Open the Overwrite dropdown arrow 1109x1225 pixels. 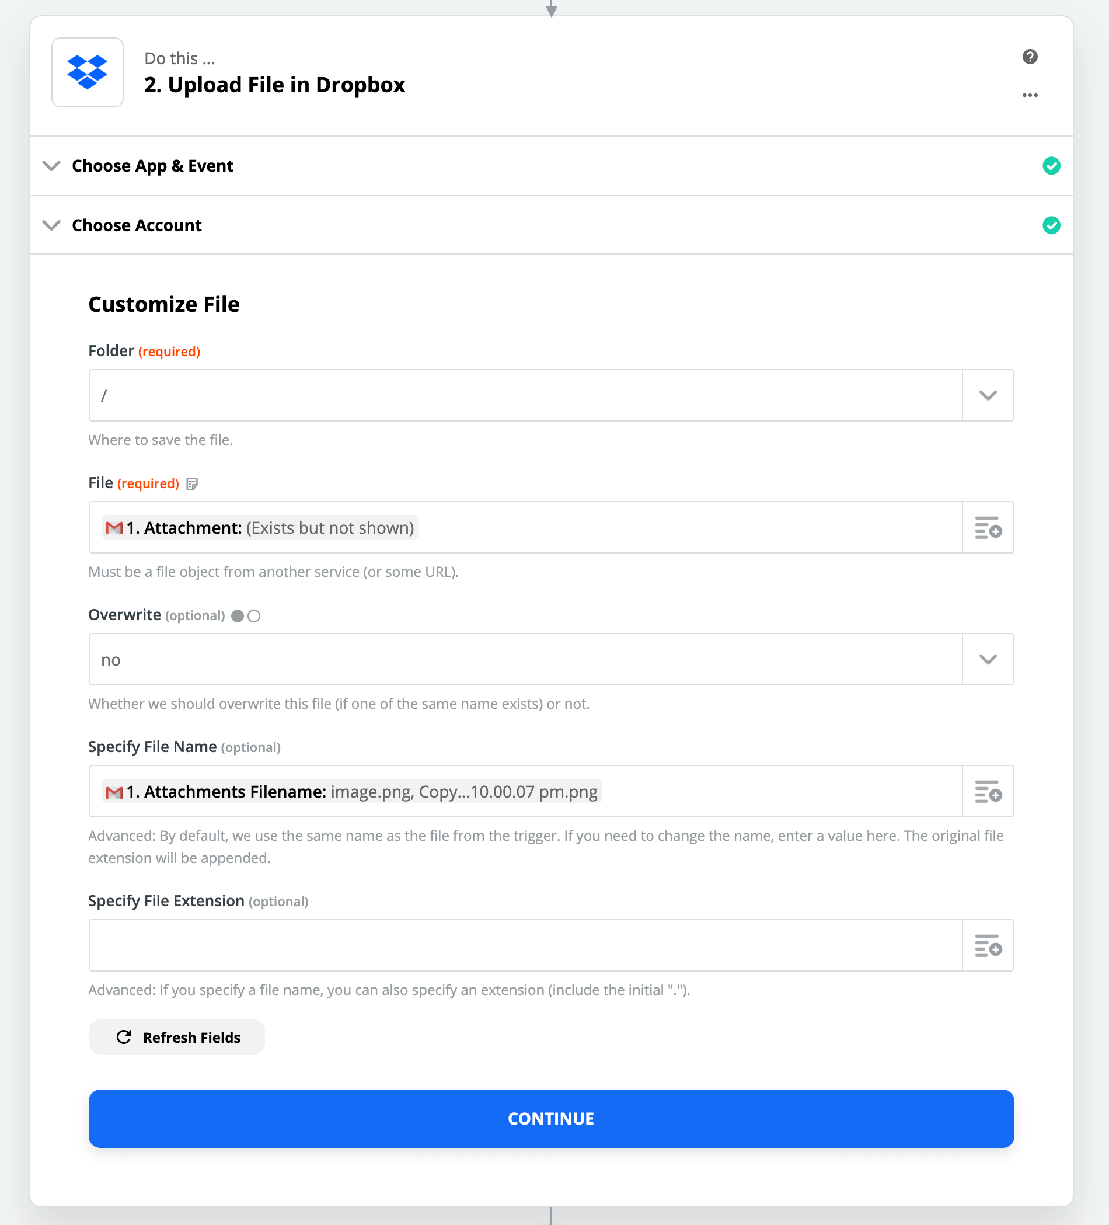(x=988, y=659)
